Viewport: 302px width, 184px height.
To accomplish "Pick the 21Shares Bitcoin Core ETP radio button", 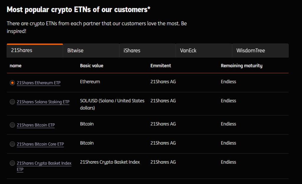I will (x=12, y=144).
